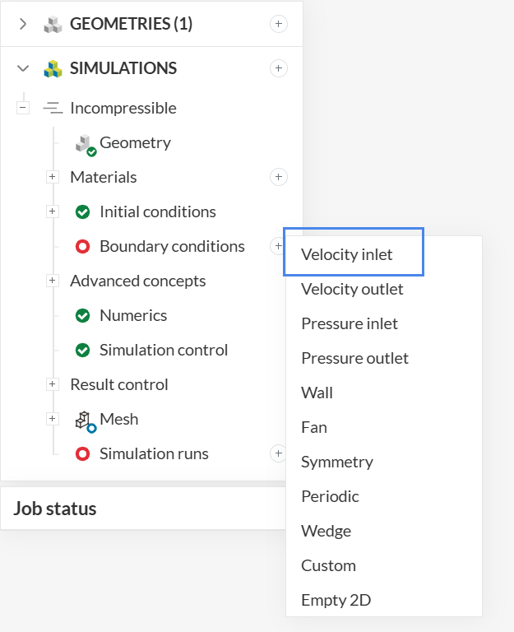This screenshot has height=632, width=514.
Task: Click the Mesh icon in tree
Action: [x=84, y=421]
